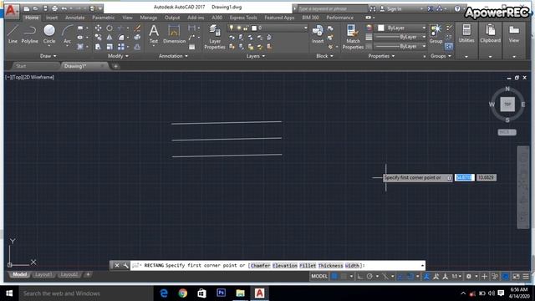Select the Scale tool in Modify panel
The height and width of the screenshot is (301, 535).
point(110,47)
